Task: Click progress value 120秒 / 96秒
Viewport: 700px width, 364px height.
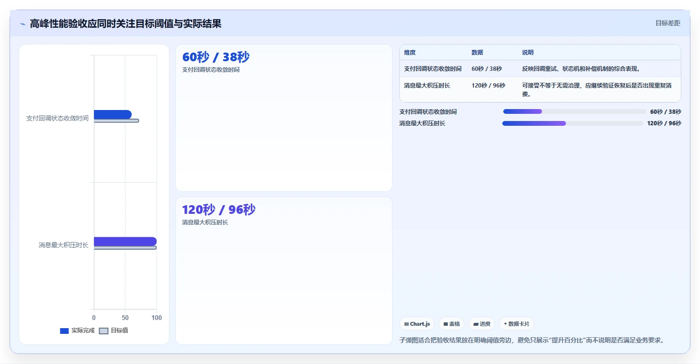Action: click(x=664, y=123)
